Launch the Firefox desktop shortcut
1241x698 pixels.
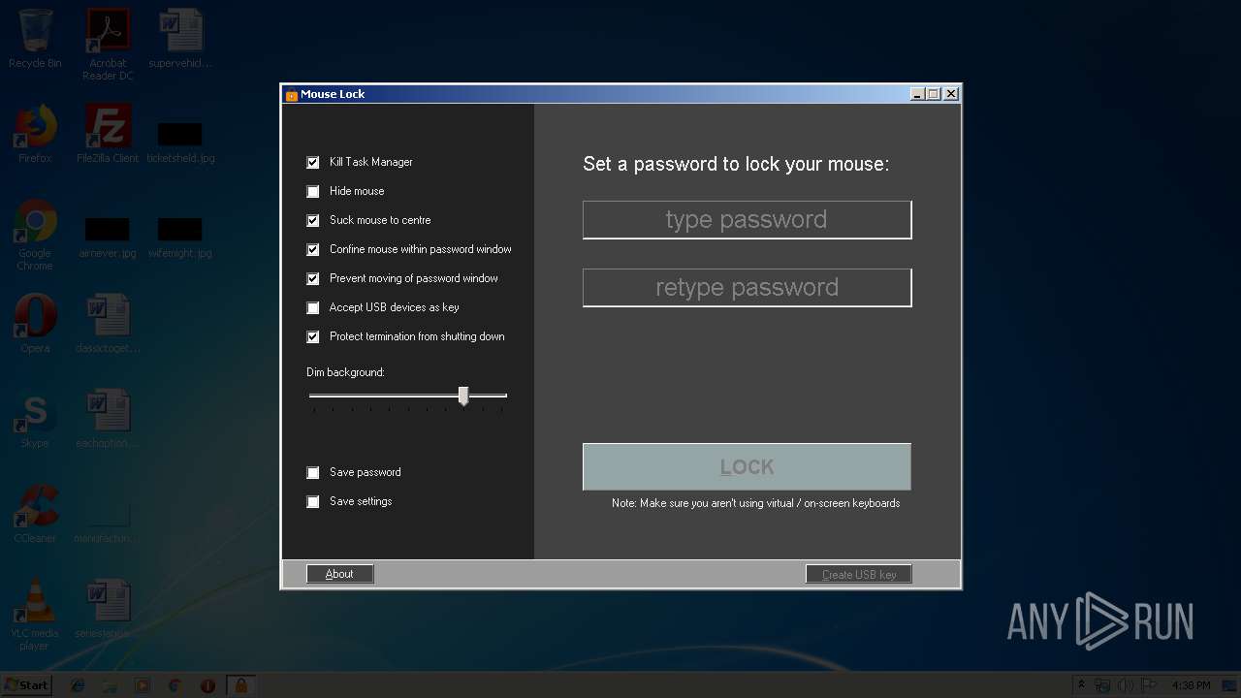tap(35, 134)
